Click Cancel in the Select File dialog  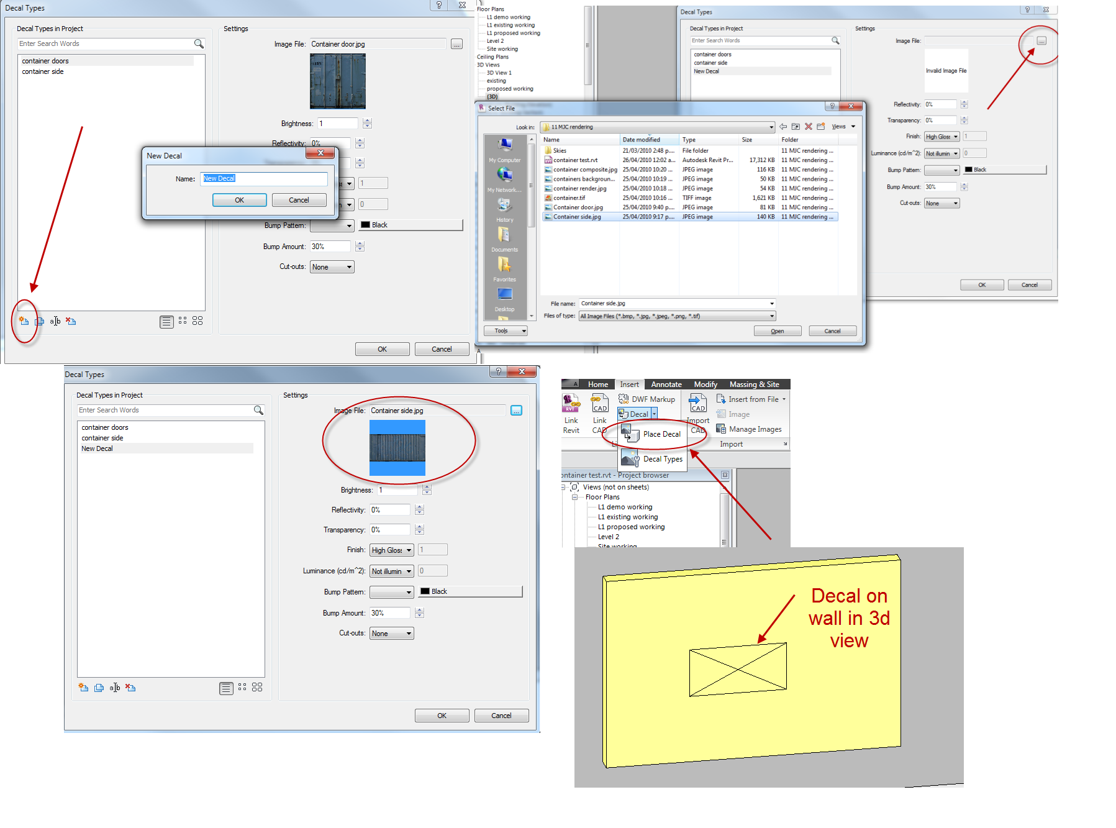833,331
